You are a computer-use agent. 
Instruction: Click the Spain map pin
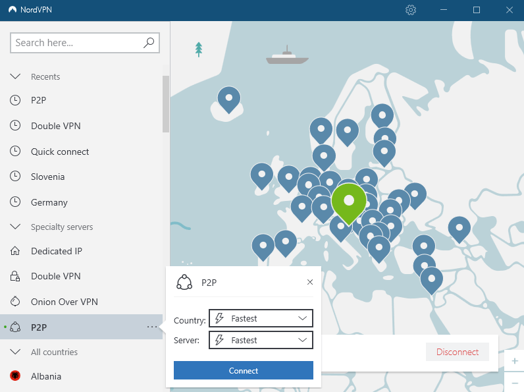point(286,244)
